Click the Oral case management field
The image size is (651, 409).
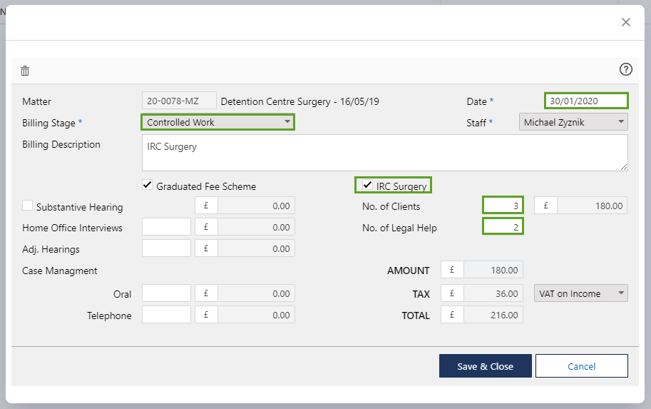coord(166,293)
